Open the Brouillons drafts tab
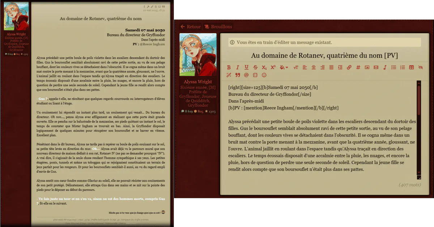The image size is (434, 227). [218, 27]
